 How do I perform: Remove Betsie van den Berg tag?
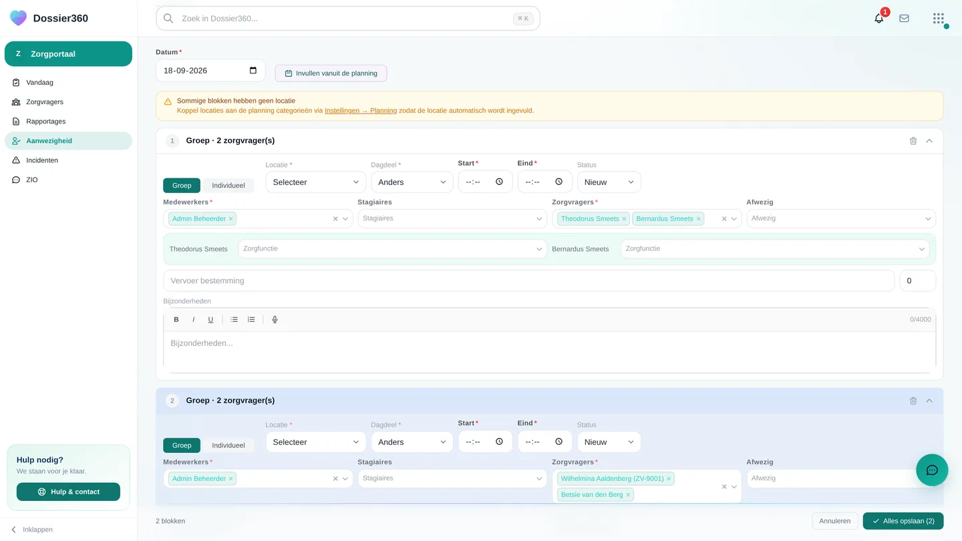628,495
